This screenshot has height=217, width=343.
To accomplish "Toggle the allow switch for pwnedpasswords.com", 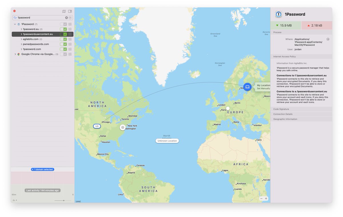I will [x=63, y=44].
